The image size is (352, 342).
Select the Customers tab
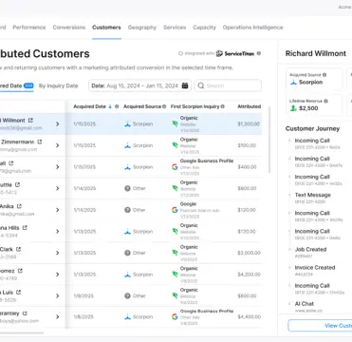coord(106,28)
